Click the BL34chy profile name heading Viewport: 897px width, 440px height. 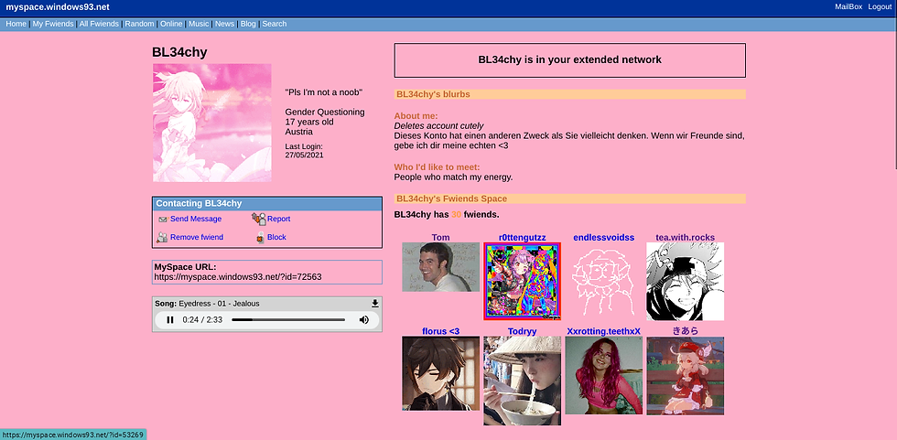tap(179, 52)
